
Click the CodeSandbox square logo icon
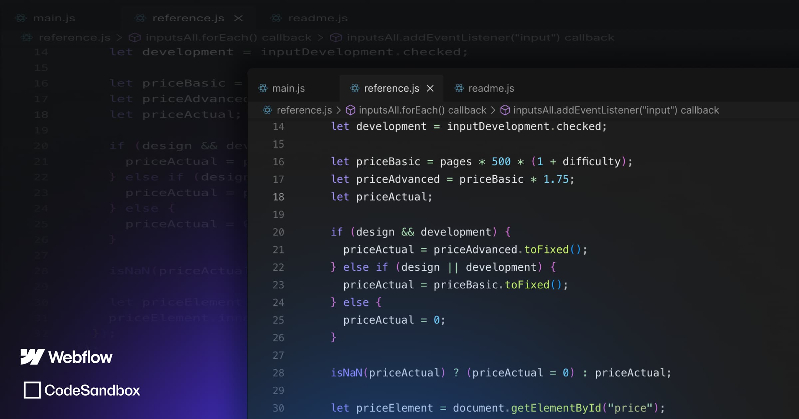point(32,390)
